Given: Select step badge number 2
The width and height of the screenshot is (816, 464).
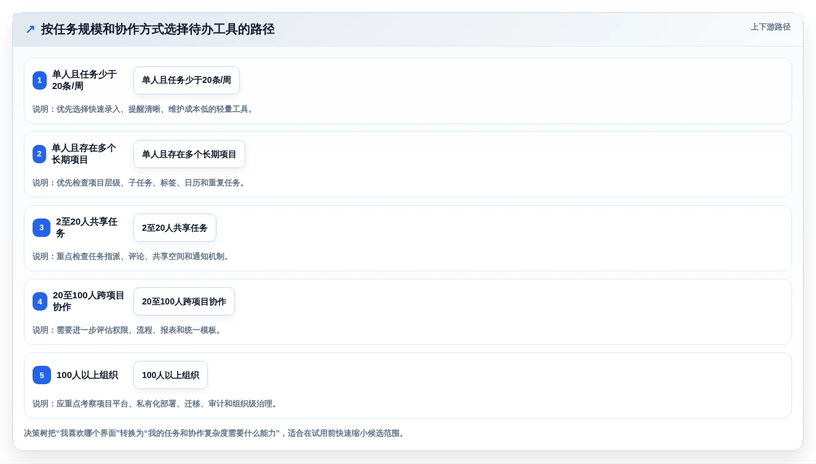Looking at the screenshot, I should (x=39, y=154).
